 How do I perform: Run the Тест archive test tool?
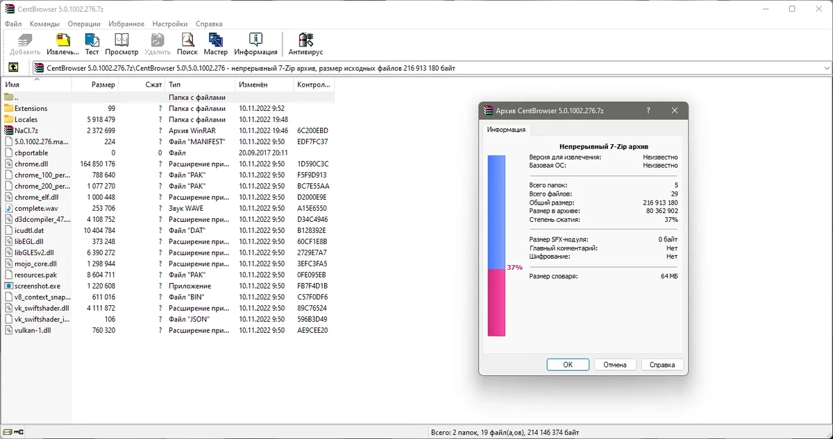coord(92,44)
